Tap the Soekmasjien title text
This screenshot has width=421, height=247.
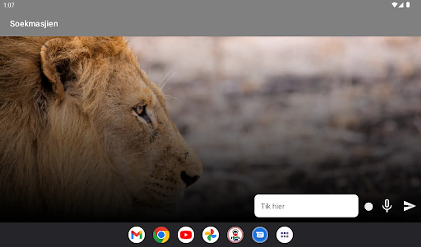pyautogui.click(x=34, y=24)
